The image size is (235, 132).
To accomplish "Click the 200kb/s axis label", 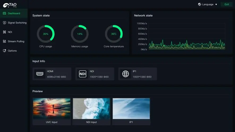I will [x=143, y=44].
